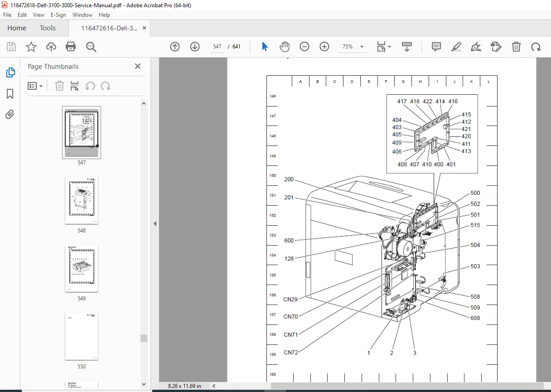Open the Window menu

coord(82,15)
